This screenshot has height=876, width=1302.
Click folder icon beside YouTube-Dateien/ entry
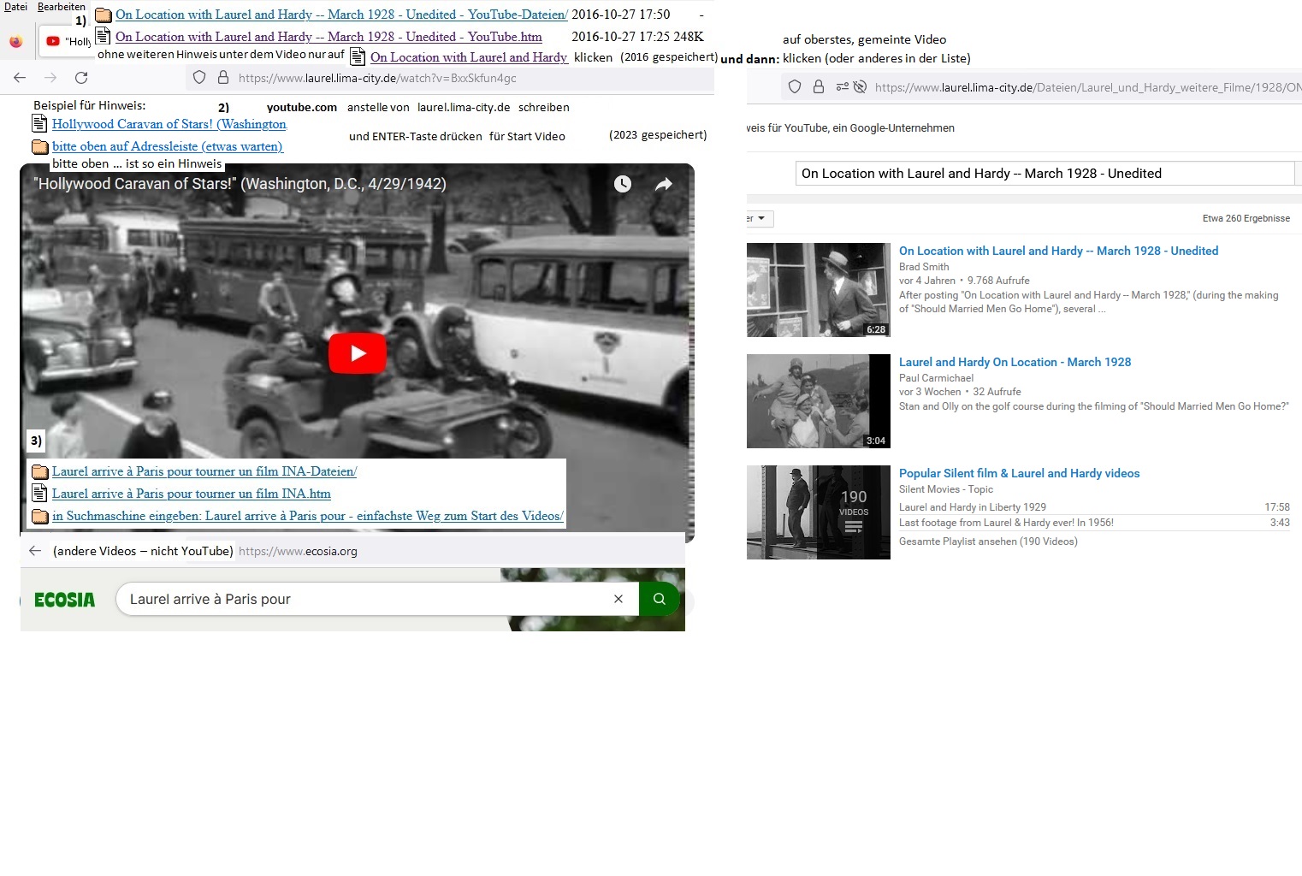coord(103,15)
